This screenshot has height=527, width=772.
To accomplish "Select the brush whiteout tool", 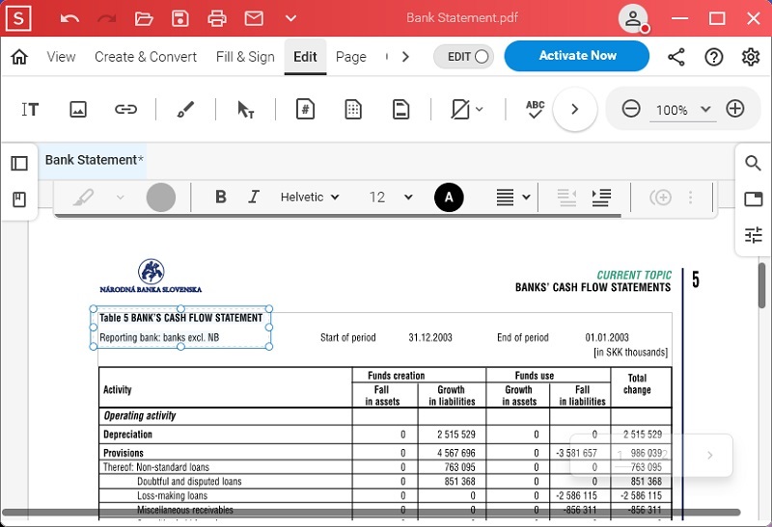I will tap(185, 109).
